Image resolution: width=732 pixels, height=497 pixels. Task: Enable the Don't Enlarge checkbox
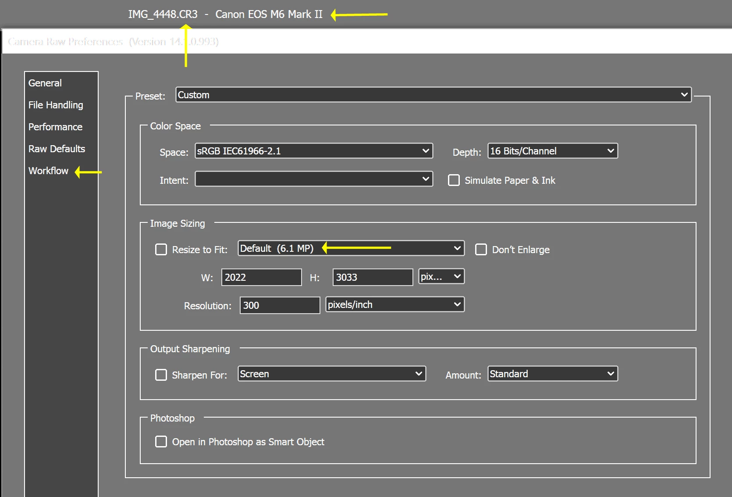pos(481,250)
